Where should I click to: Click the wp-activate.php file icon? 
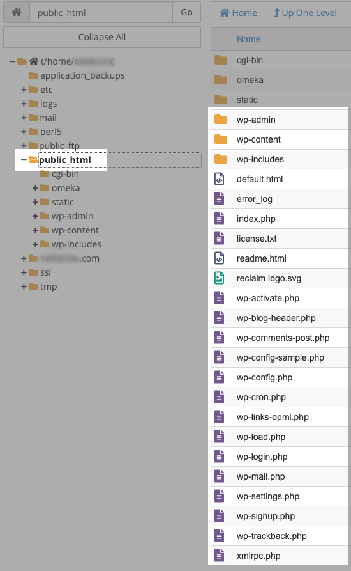click(219, 298)
